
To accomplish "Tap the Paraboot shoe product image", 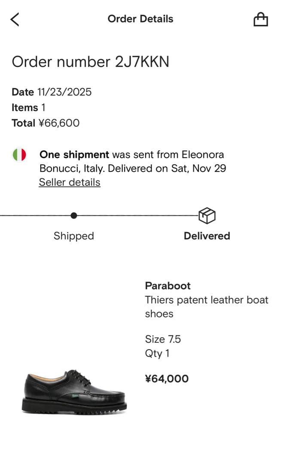I will [74, 391].
